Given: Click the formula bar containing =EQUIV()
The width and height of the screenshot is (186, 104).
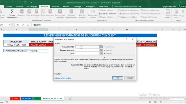Looking at the screenshot, I should point(108,25).
